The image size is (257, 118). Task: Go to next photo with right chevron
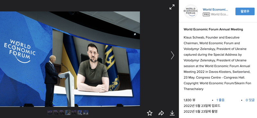tap(173, 55)
